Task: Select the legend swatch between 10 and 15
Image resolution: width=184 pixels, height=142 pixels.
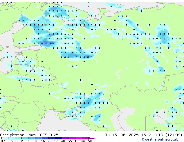Action: (39, 138)
